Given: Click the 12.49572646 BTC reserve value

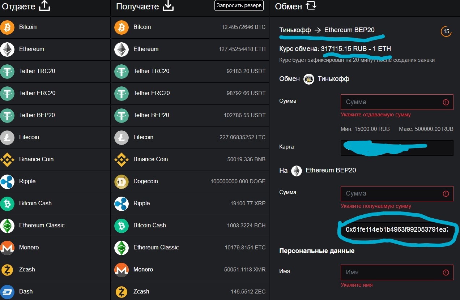Looking at the screenshot, I should pos(243,27).
